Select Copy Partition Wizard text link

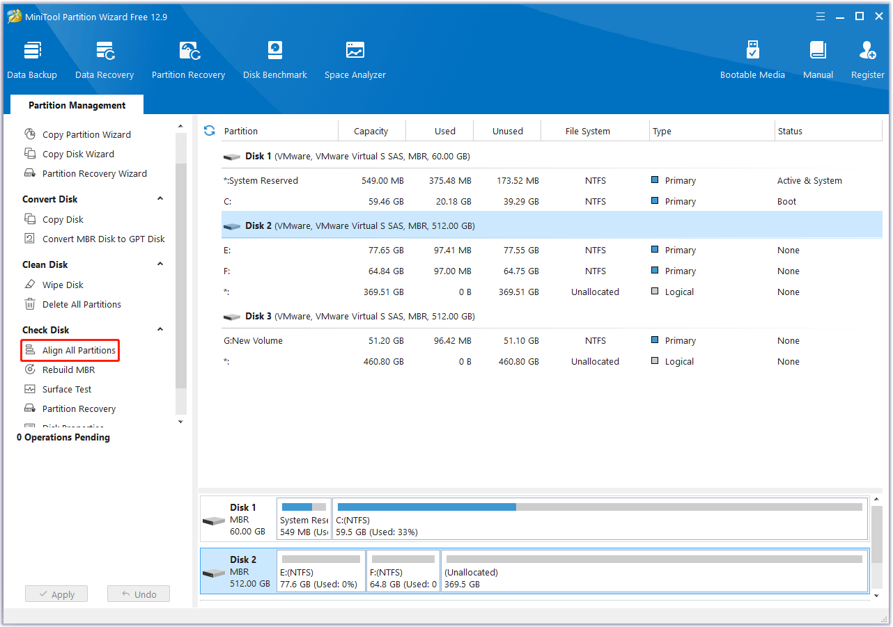(86, 134)
